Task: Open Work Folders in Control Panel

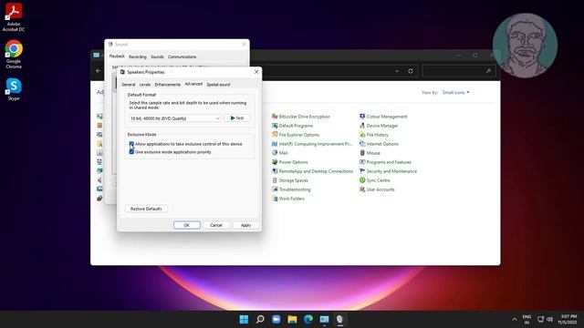Action: 288,199
